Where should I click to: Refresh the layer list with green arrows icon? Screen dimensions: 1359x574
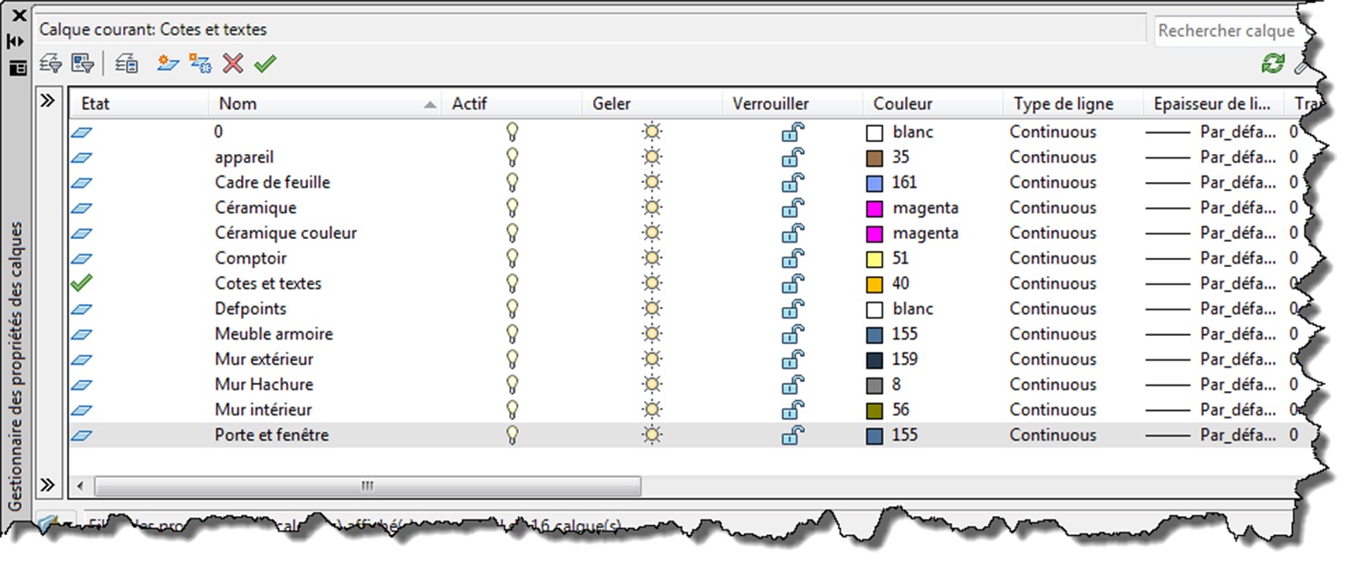pos(1274,63)
